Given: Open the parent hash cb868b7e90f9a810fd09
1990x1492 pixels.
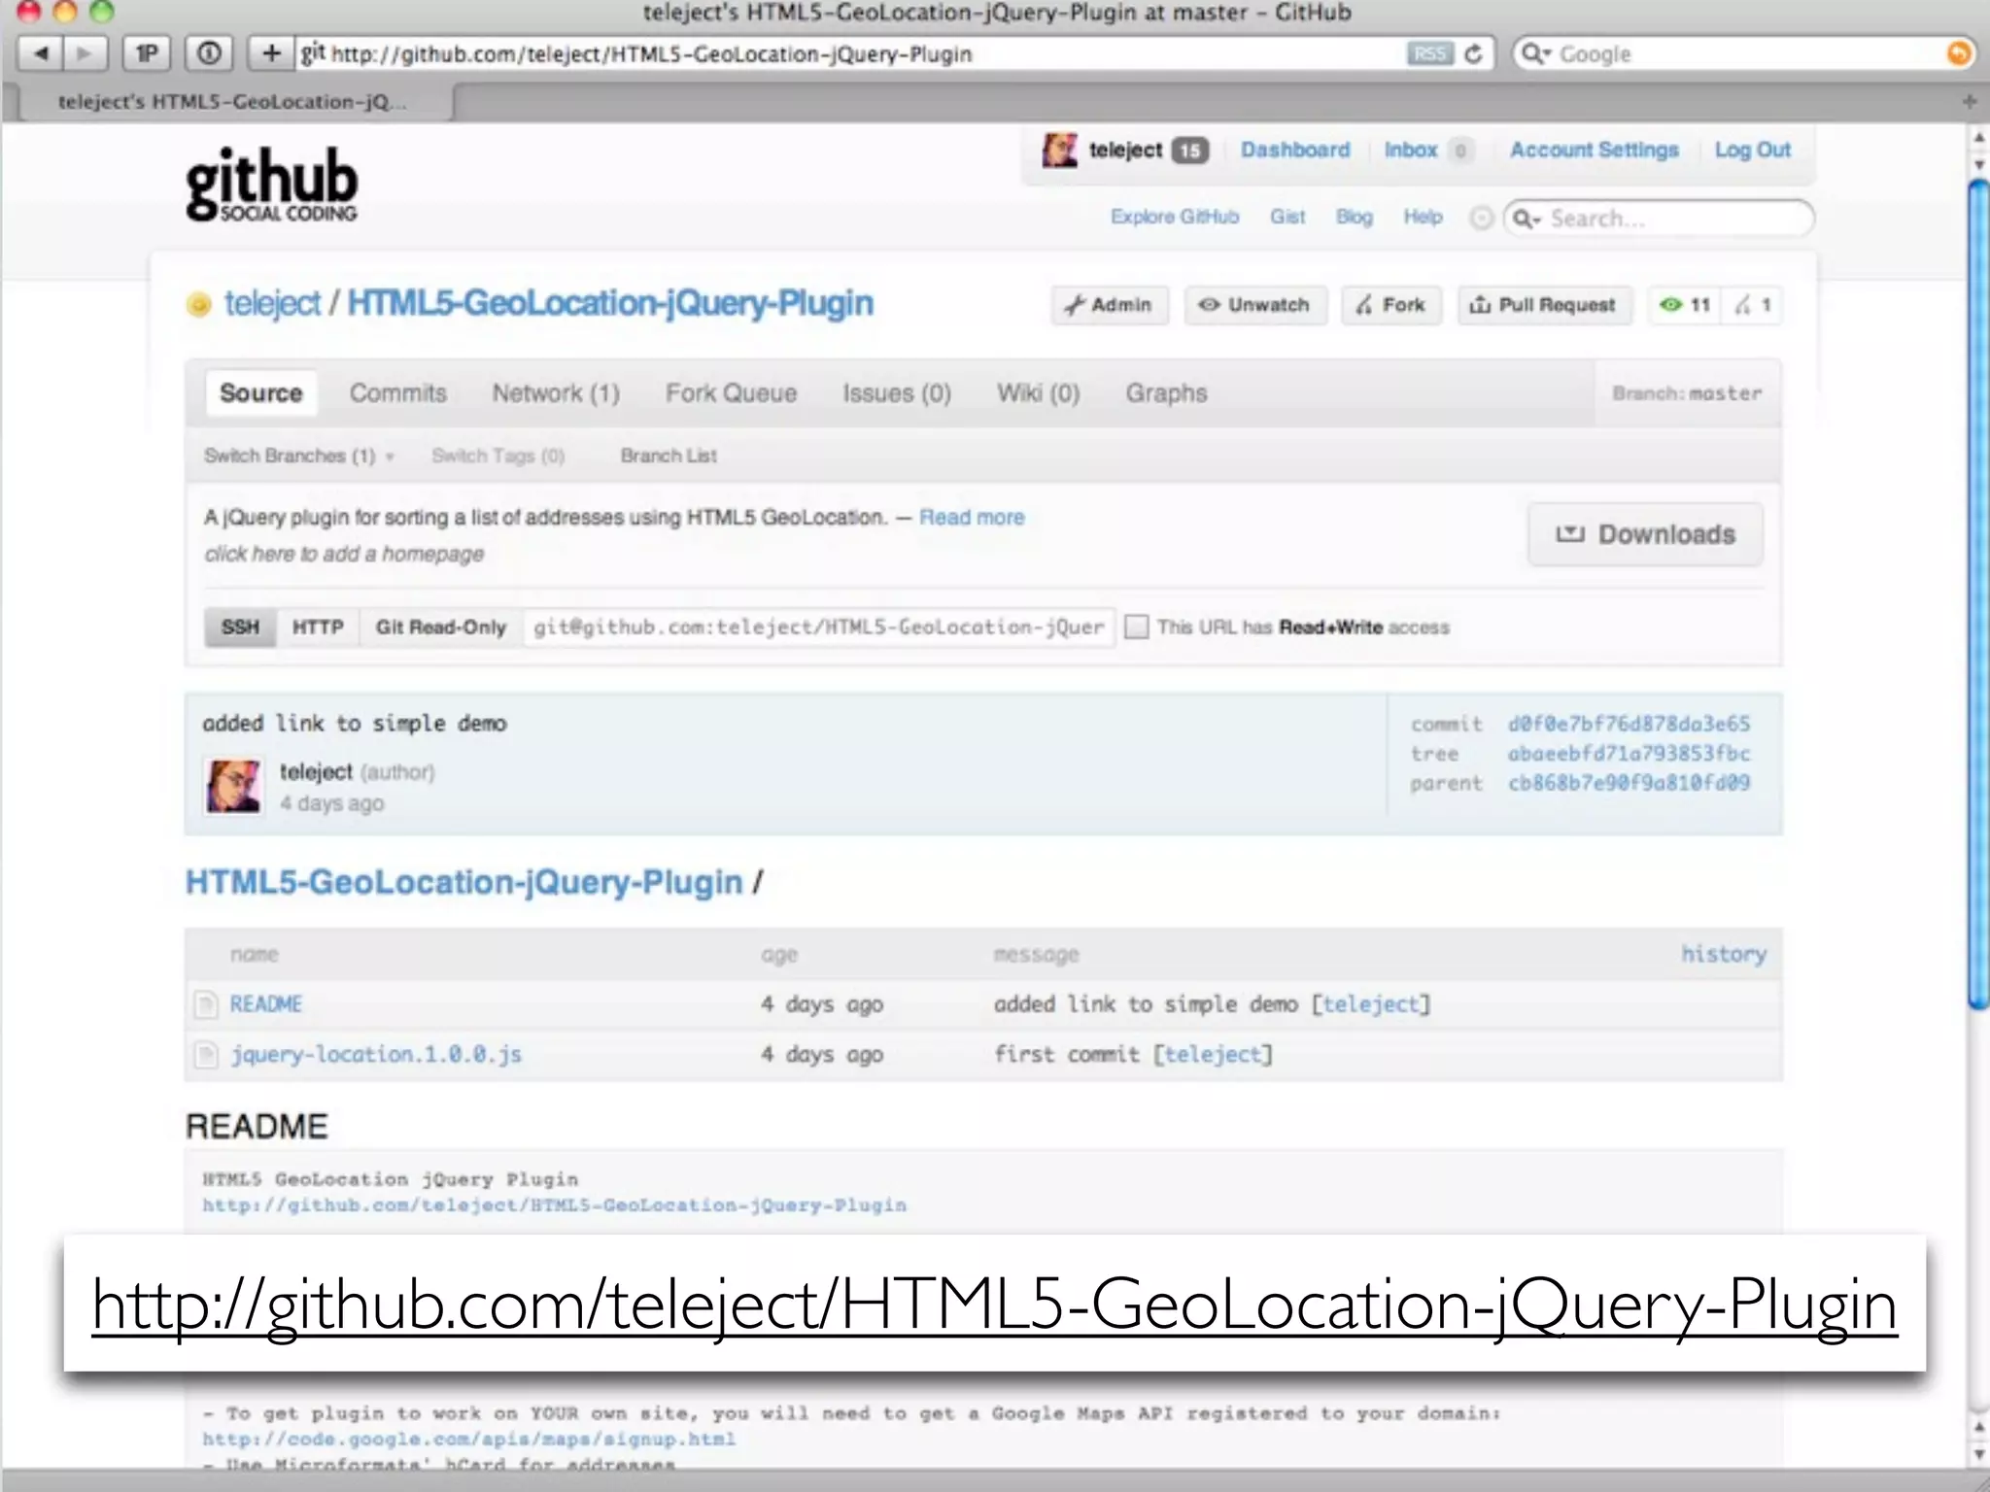Looking at the screenshot, I should 1629,783.
